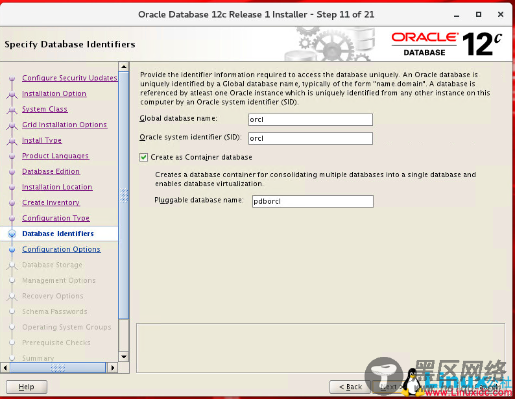515x399 pixels.
Task: Minimize the installer window
Action: pyautogui.click(x=457, y=15)
